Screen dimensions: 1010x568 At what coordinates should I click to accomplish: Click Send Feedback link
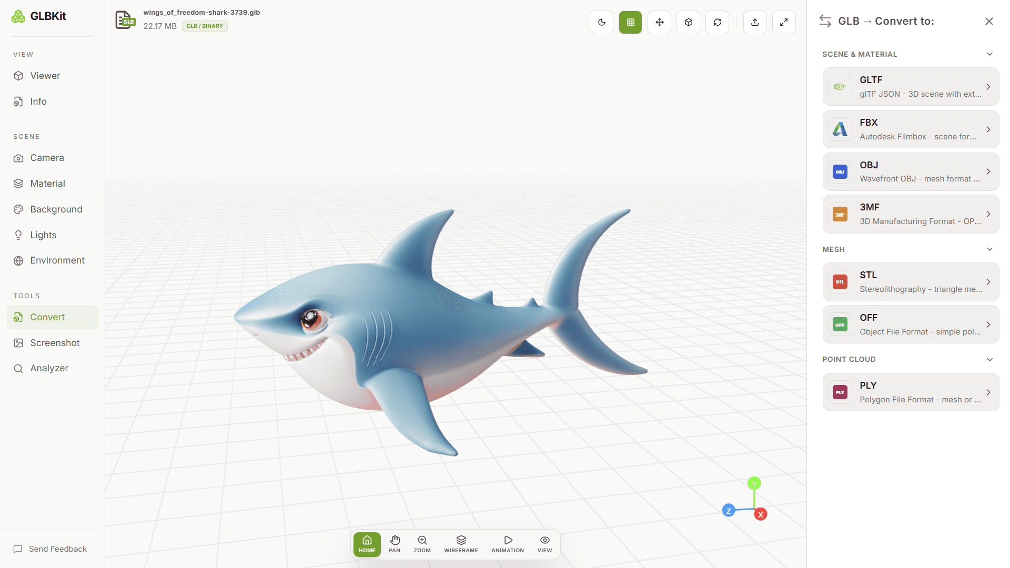point(50,549)
